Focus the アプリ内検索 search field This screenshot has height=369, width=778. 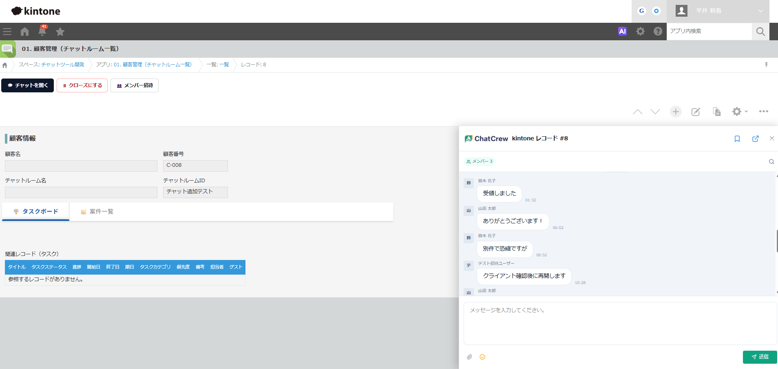point(709,31)
